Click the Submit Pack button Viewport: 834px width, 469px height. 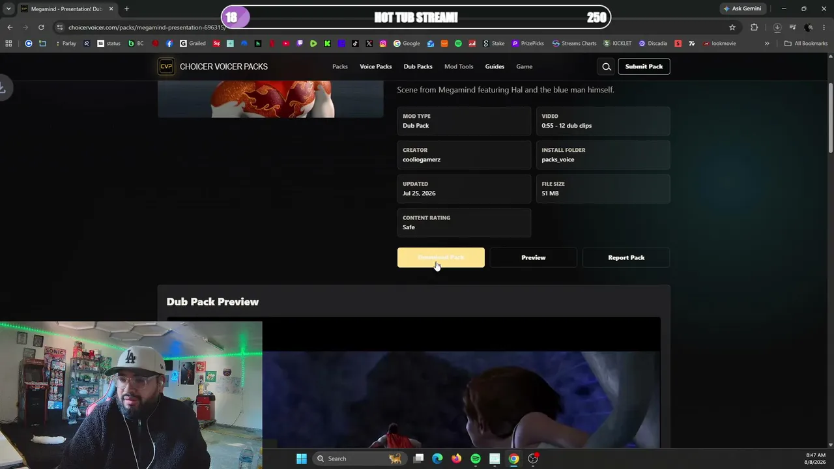(x=644, y=66)
